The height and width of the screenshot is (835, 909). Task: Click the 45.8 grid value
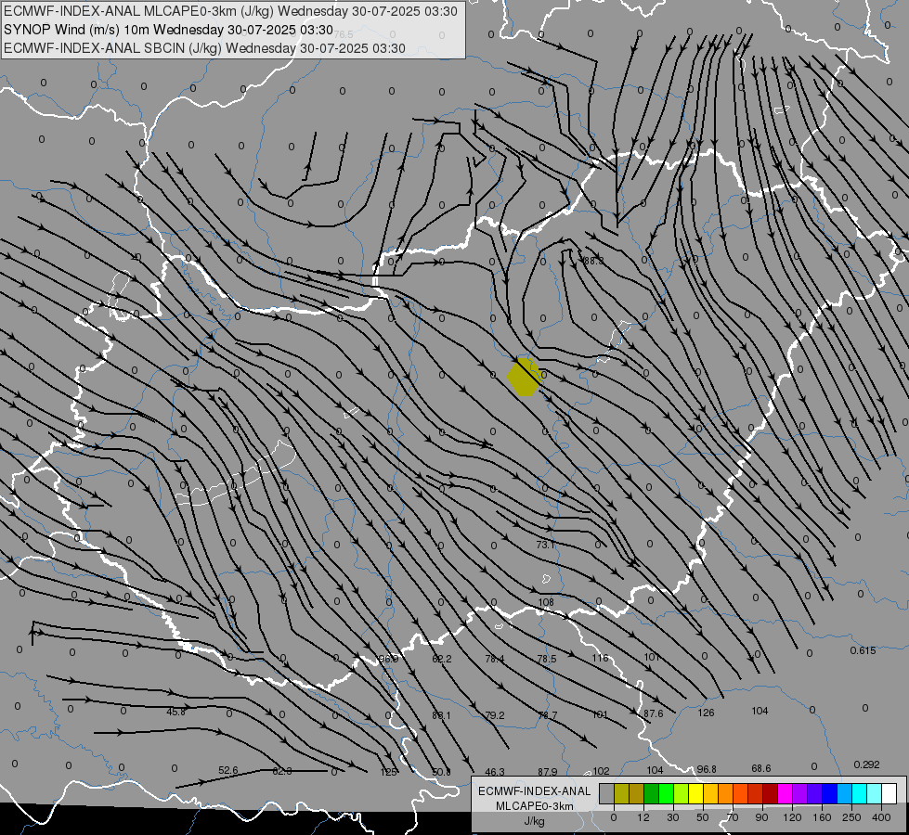click(175, 712)
